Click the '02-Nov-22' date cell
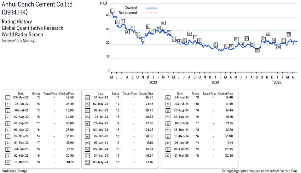The image size is (301, 173). pos(21,136)
